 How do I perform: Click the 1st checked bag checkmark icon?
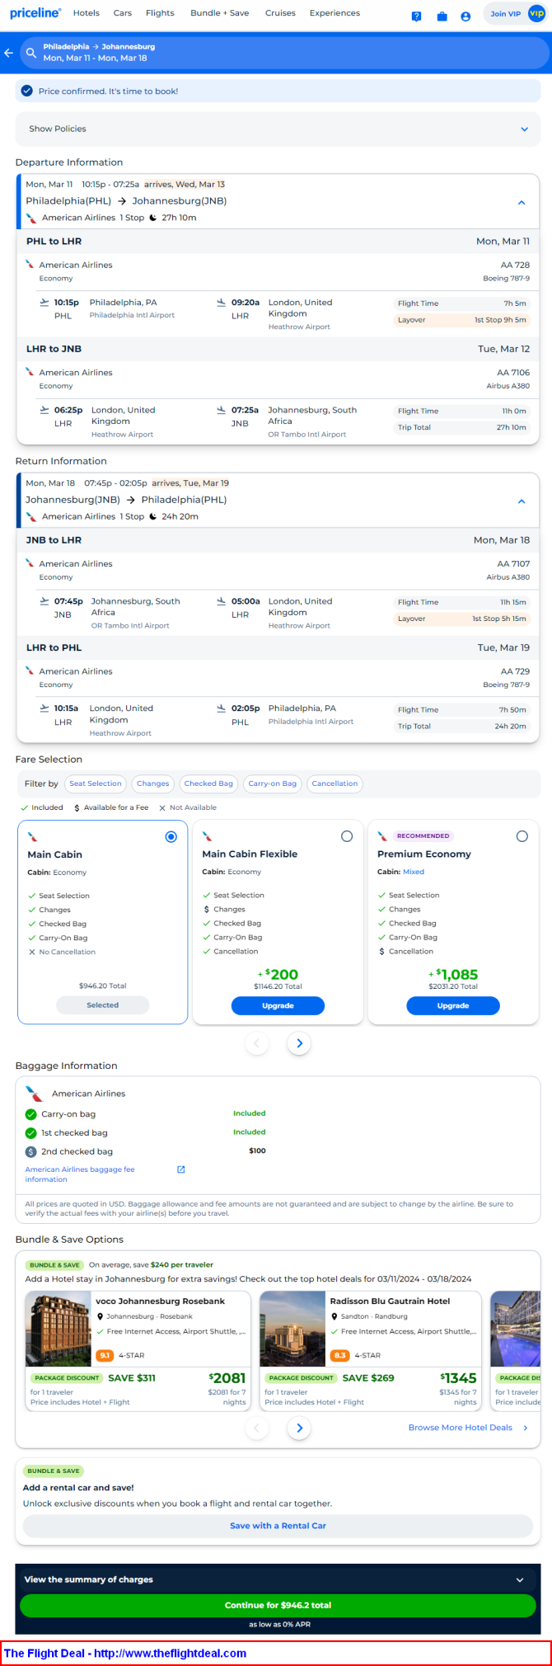tap(31, 1132)
